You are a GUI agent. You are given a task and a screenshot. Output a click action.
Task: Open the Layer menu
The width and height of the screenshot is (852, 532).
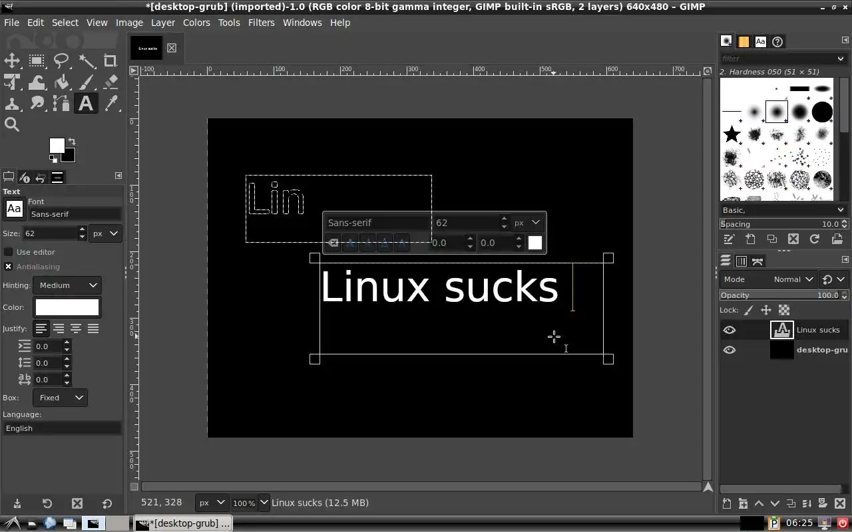point(162,23)
